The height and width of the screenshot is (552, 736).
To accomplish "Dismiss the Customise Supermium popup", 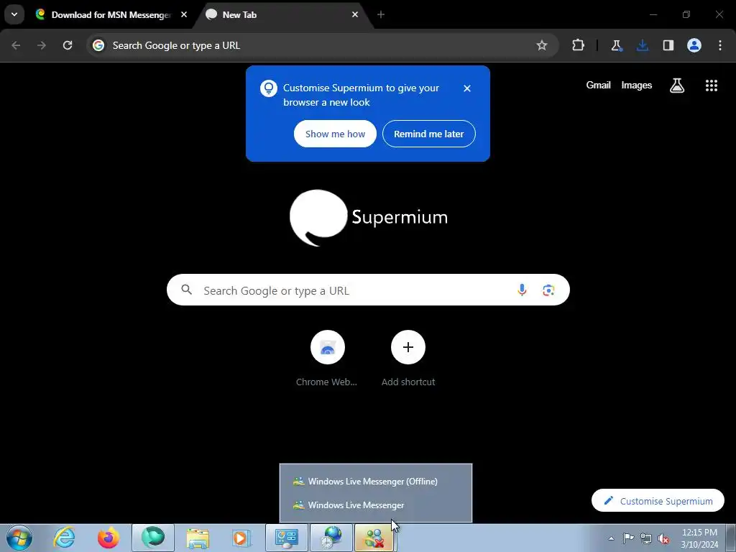I will (467, 88).
